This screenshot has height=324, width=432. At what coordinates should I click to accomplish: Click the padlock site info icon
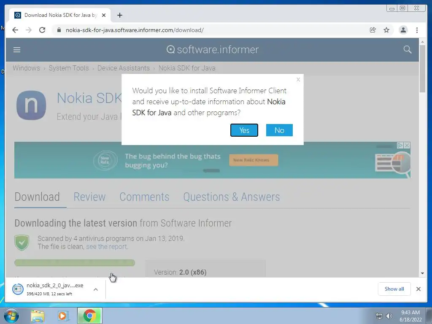click(59, 30)
